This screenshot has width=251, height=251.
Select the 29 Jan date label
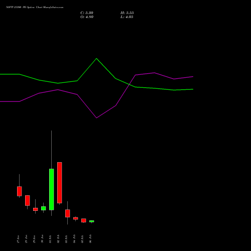(34, 239)
